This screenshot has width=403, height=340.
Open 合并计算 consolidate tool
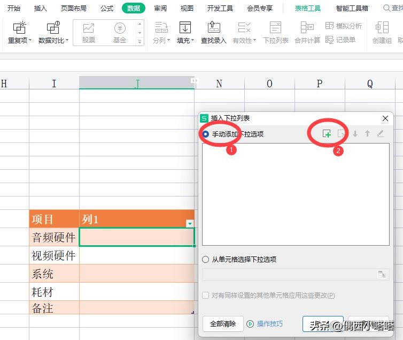pos(307,33)
